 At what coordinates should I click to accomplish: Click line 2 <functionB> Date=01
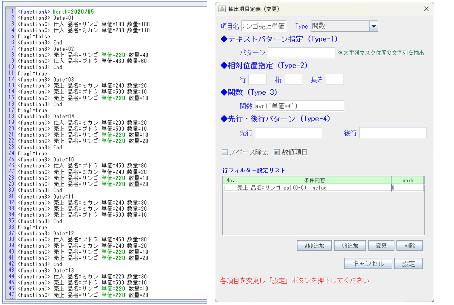pos(46,18)
